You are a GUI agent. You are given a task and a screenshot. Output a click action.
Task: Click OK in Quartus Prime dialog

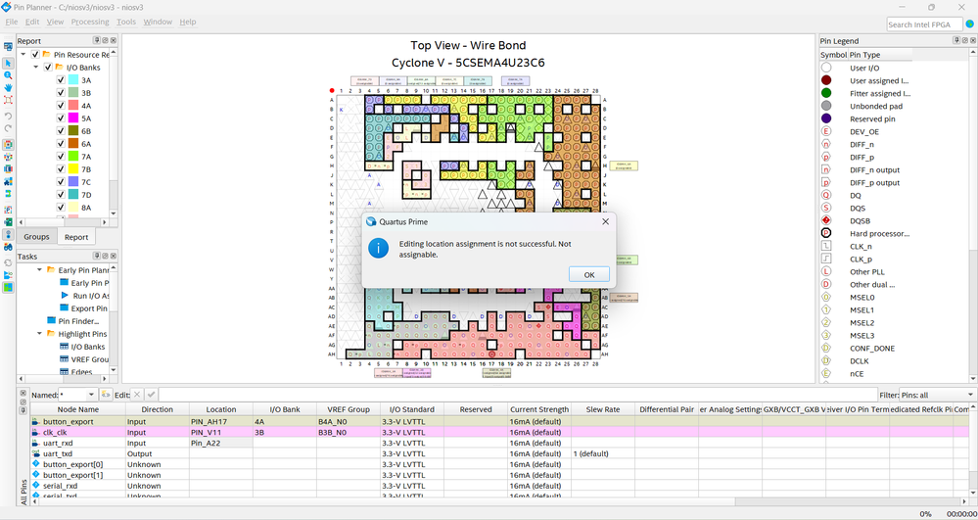[588, 274]
